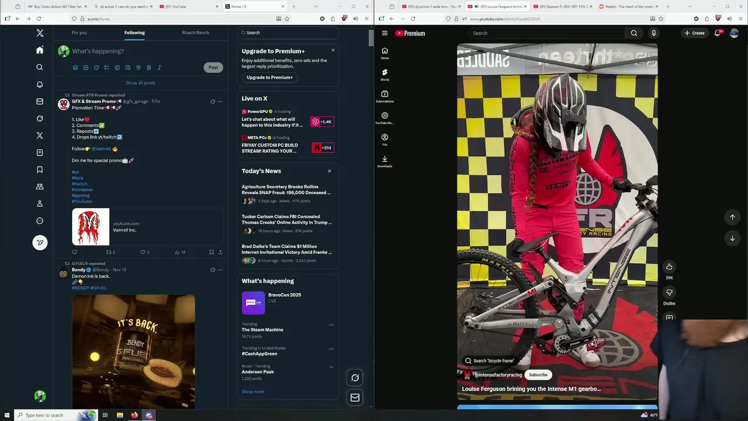
Task: Dismiss Upgrade to Premium+ card
Action: 333,50
